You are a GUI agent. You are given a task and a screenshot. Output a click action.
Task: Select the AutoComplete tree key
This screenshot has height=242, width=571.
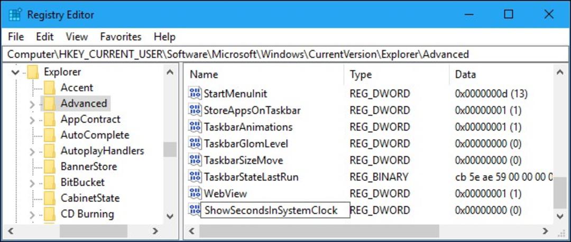click(x=95, y=135)
